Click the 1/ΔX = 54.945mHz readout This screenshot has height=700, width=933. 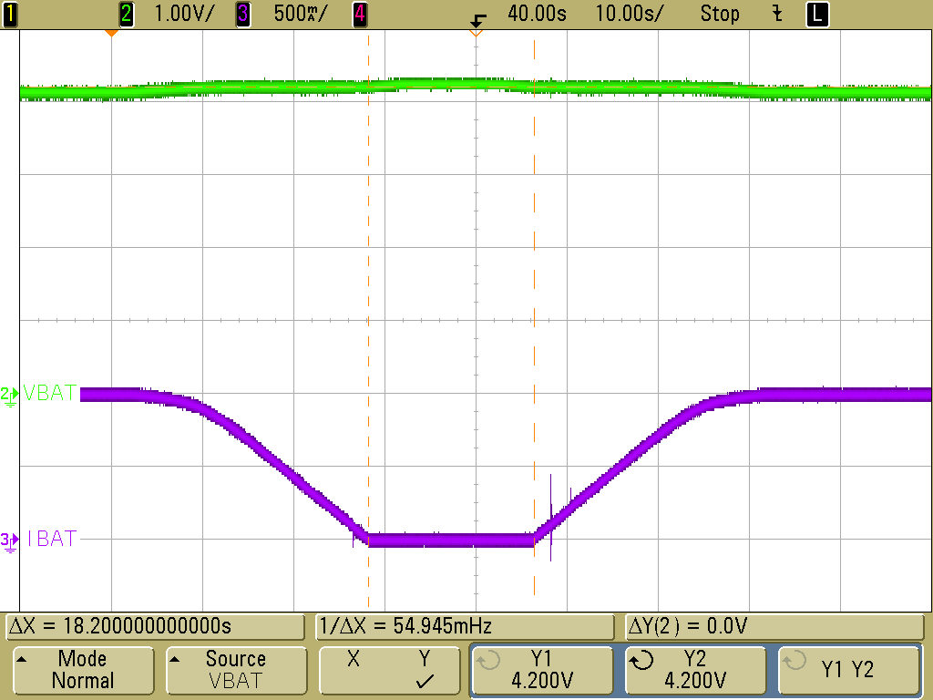(464, 626)
